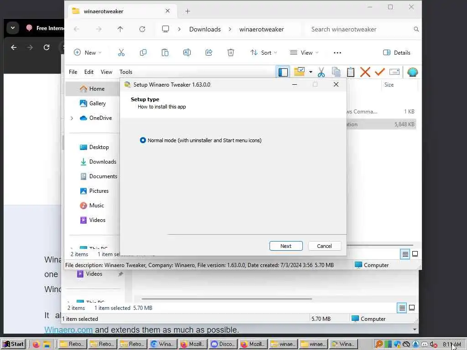Switch to large thumbnails view icon at Explorer bottom
Screen dimensions: 467x350
(x=415, y=254)
